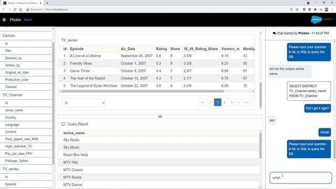Go to next page of table
The height and width of the screenshot is (189, 336).
pos(239,102)
